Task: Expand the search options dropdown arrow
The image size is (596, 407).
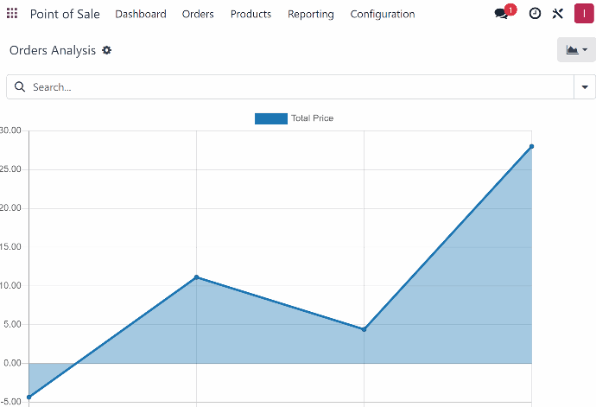Action: 585,87
